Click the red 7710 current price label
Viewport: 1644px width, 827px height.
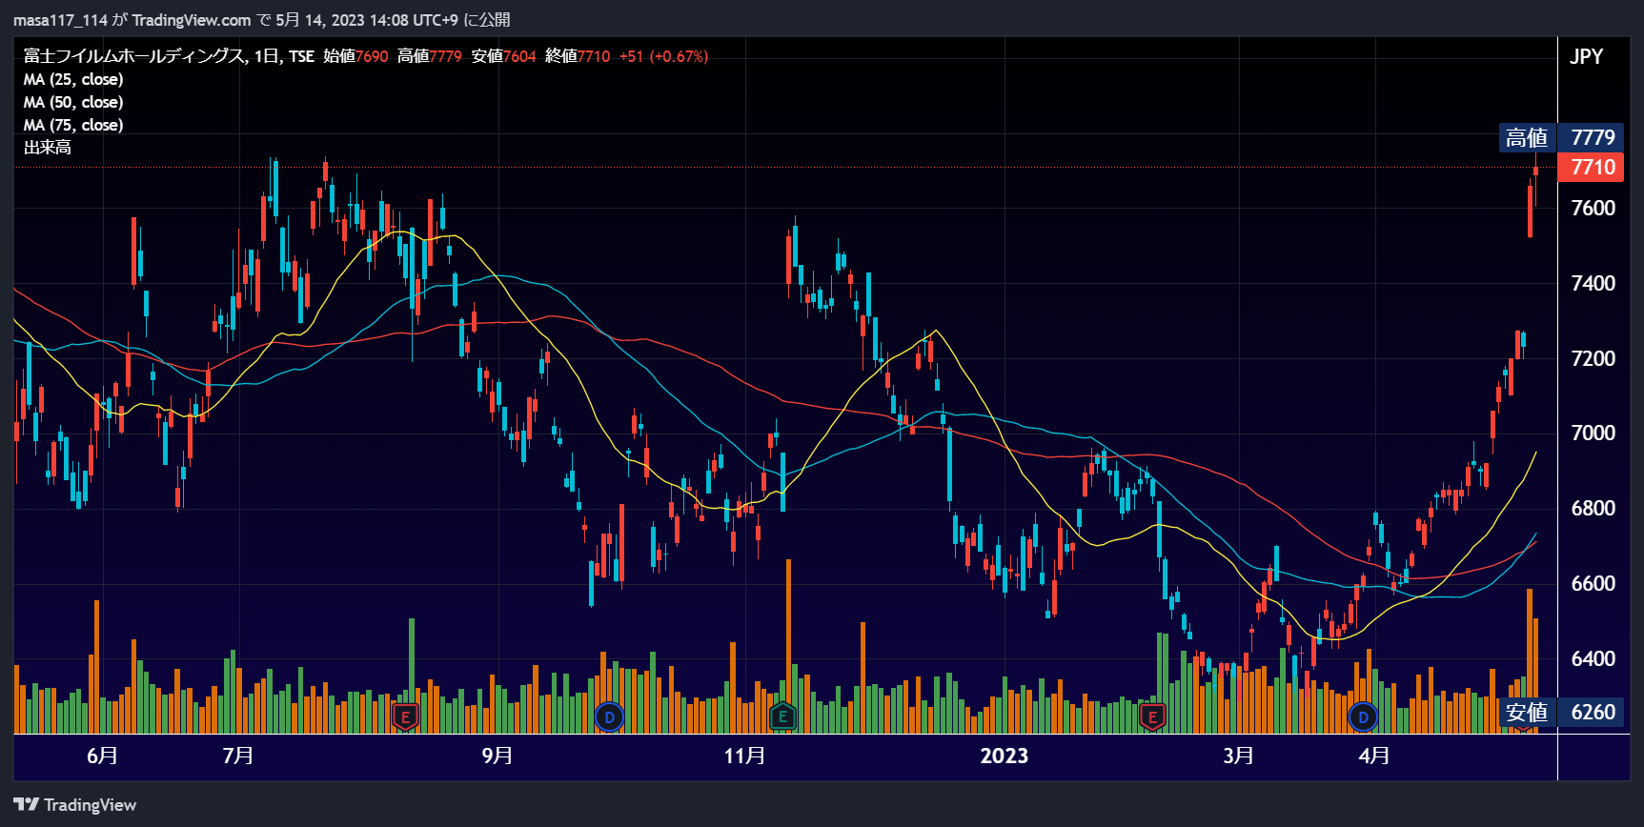[x=1592, y=167]
